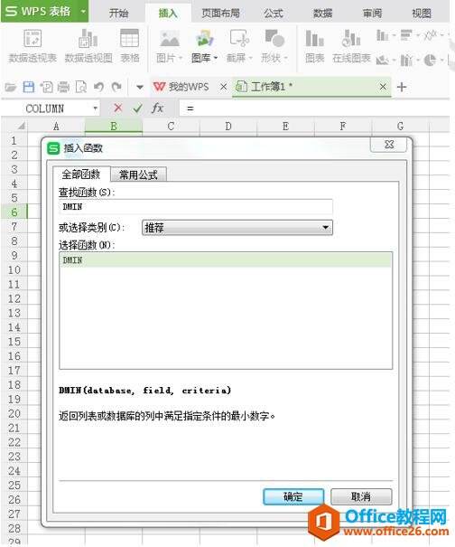
Task: Confirm formula with green checkmark
Action: click(137, 108)
